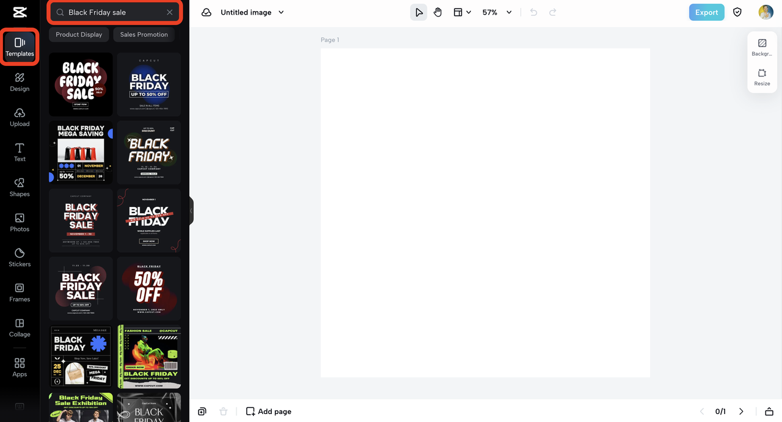The image size is (782, 422).
Task: Choose the Select pointer tool
Action: pyautogui.click(x=418, y=12)
